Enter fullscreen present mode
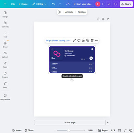Screen dimensions: 134x133 pos(125,130)
